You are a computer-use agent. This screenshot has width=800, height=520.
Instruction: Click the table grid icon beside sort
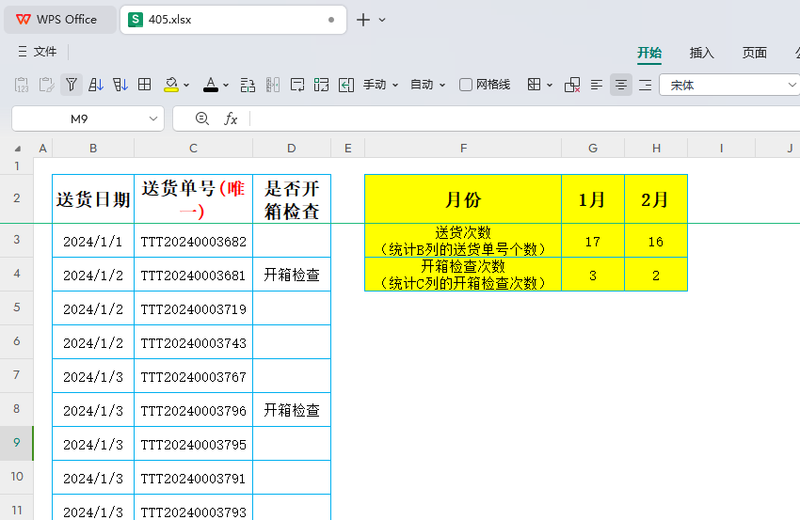[x=145, y=85]
